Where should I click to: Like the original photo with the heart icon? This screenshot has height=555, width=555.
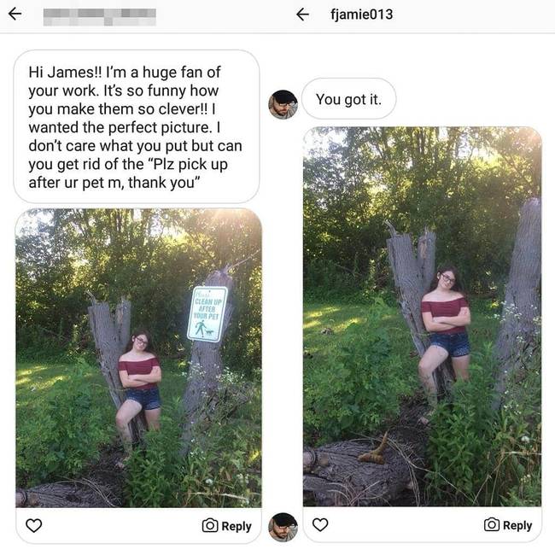(x=34, y=525)
